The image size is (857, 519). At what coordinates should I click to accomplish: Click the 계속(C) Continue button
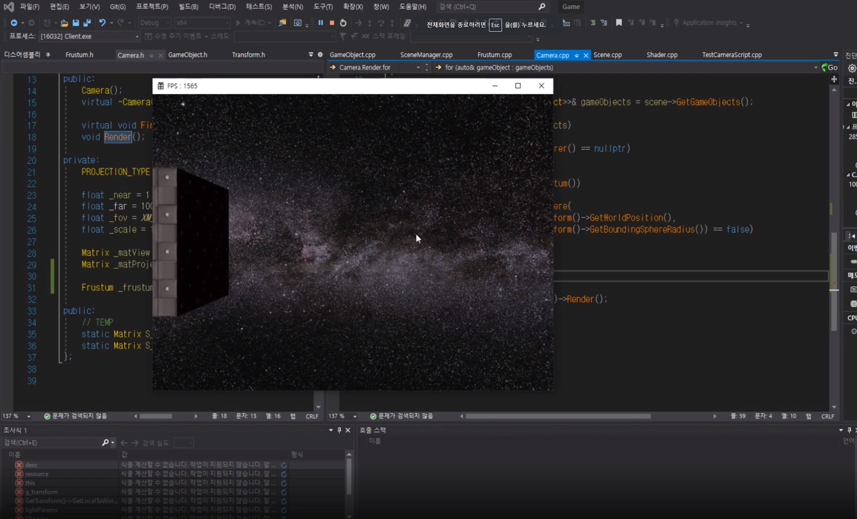(252, 23)
